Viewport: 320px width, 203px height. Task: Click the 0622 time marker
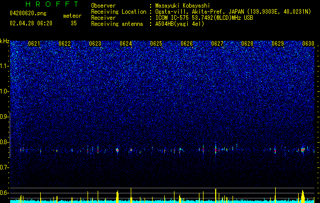[65, 44]
